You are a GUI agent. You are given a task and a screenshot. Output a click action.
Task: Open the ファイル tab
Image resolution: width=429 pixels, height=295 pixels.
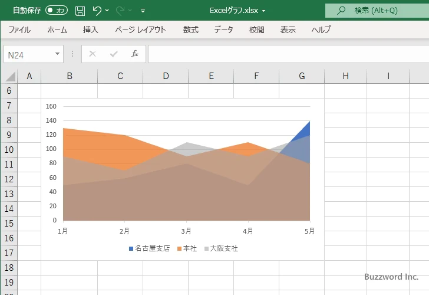pyautogui.click(x=19, y=29)
